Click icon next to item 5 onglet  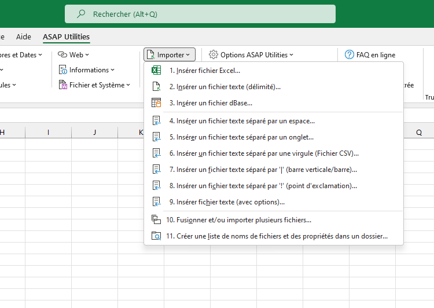click(x=157, y=137)
